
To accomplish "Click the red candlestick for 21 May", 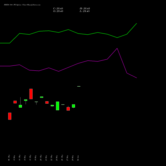I will [x=47, y=102].
